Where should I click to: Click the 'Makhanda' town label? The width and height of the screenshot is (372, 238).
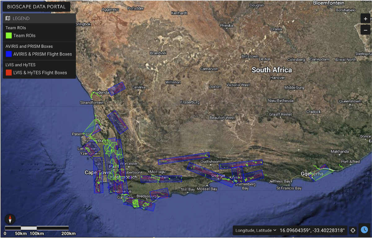pos(339,152)
